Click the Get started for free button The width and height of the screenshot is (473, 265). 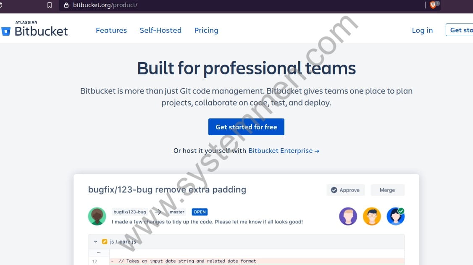(x=246, y=127)
